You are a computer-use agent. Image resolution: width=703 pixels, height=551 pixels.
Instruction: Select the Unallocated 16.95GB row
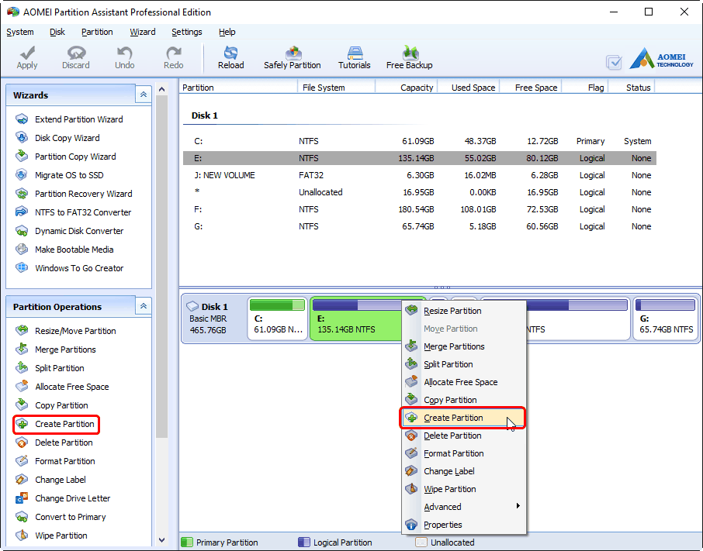click(x=420, y=192)
